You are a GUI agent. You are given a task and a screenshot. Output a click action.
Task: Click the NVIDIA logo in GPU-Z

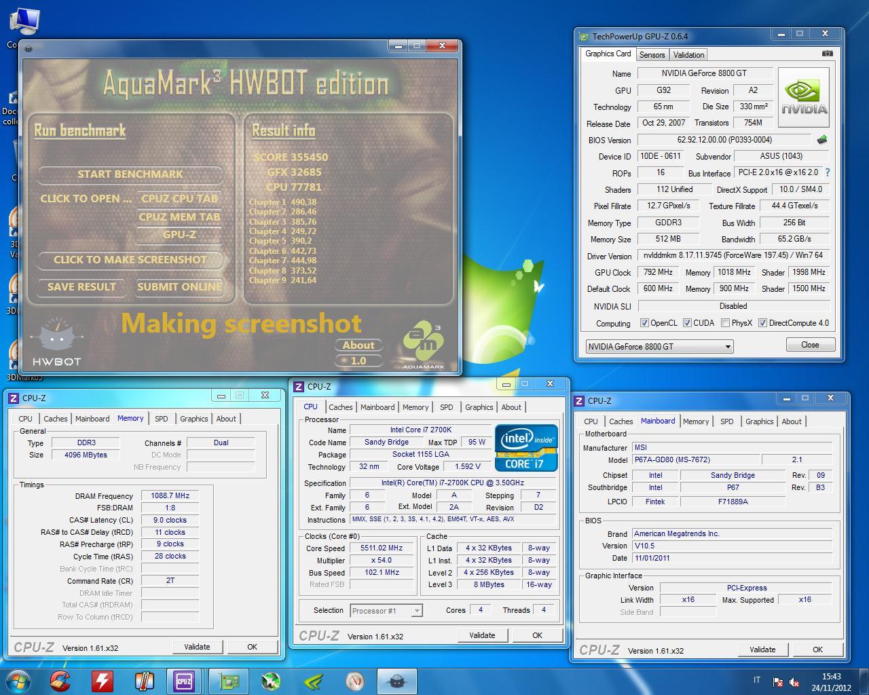point(804,97)
